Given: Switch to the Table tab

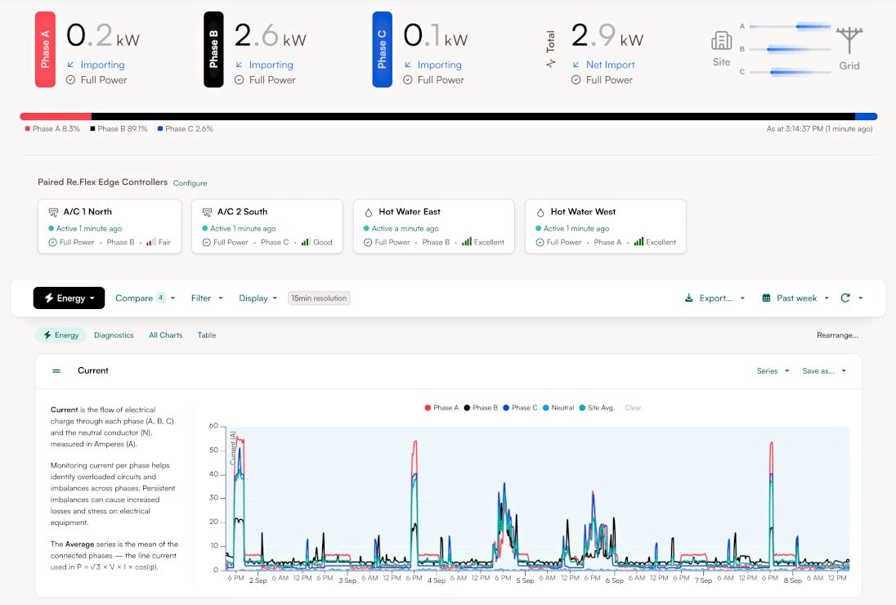Looking at the screenshot, I should point(207,335).
